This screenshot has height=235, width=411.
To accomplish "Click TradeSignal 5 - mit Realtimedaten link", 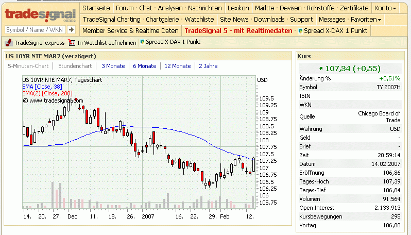I will click(238, 31).
